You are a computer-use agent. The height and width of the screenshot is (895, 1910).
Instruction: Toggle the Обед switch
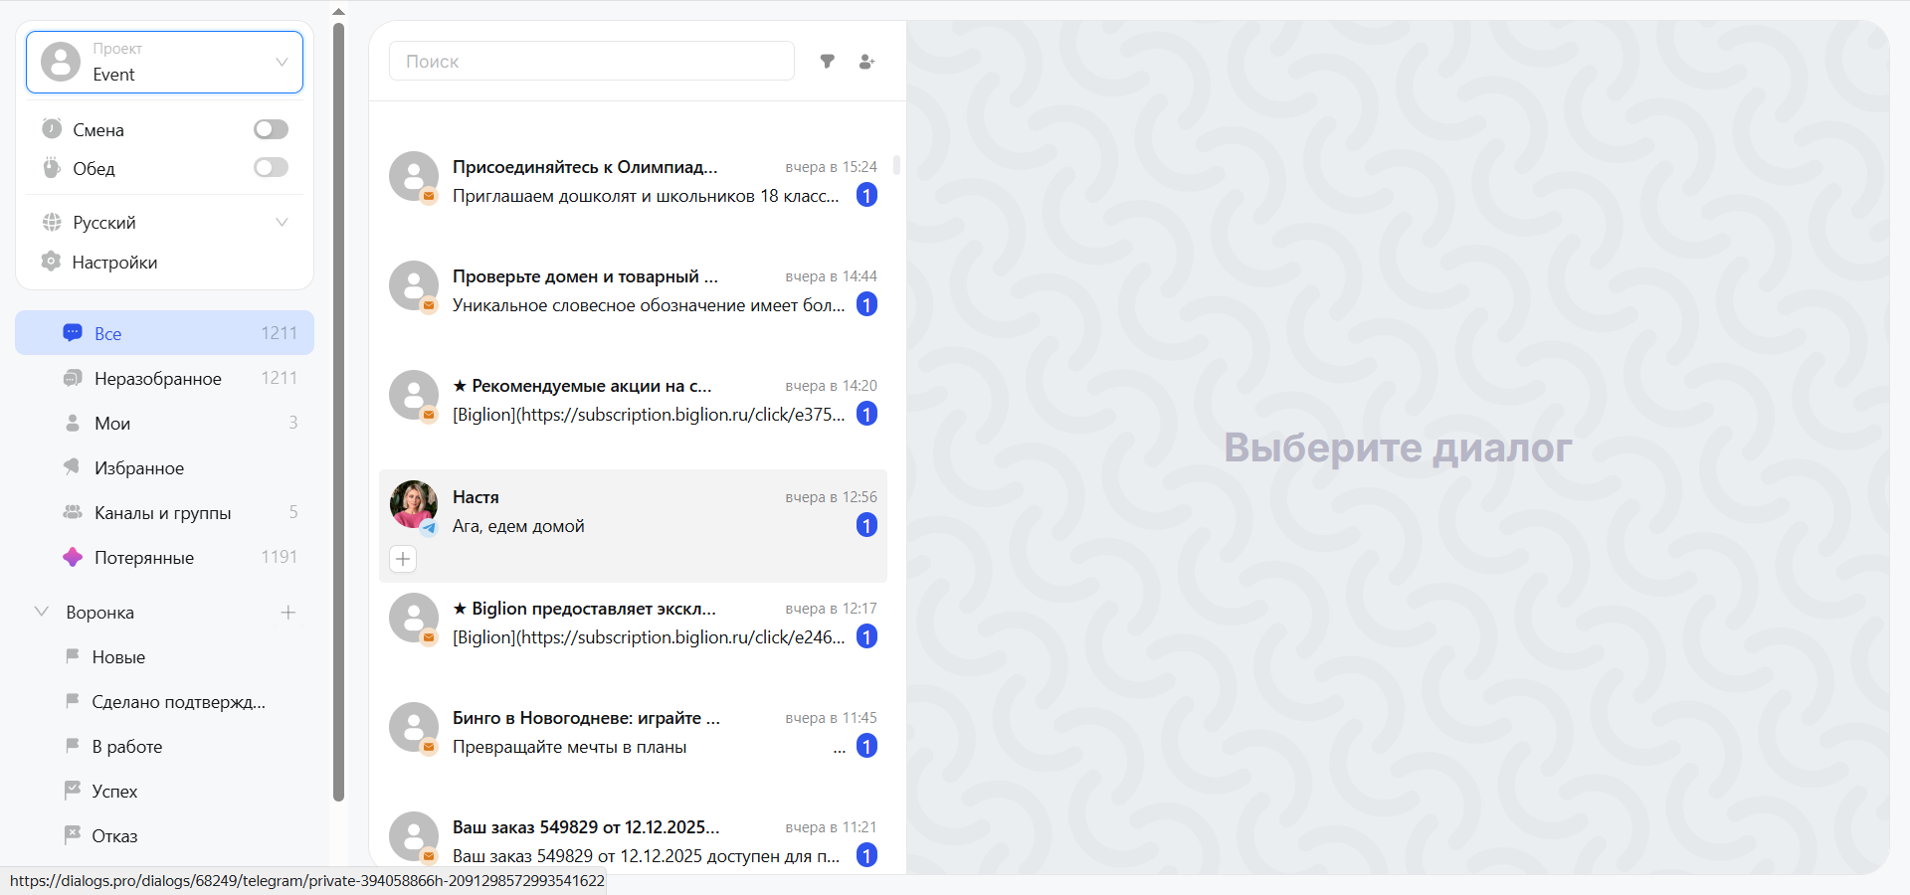pos(271,168)
